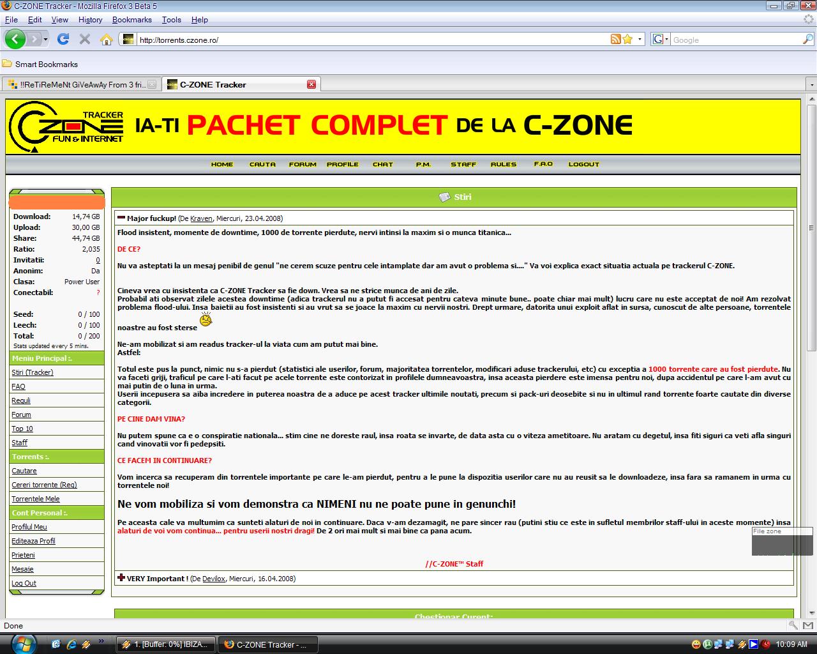Click the C-ZONE site favicon in address bar
Viewport: 817px width, 654px height.
coord(128,39)
